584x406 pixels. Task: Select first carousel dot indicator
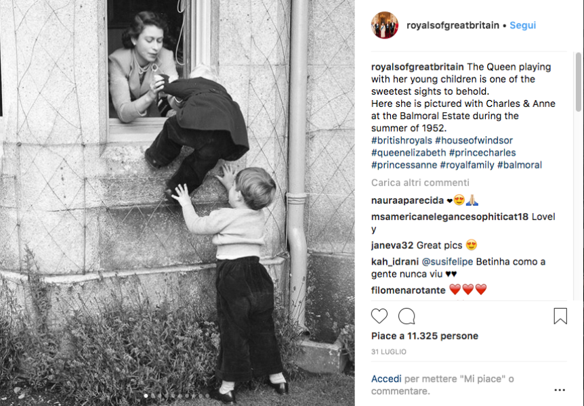coord(146,396)
